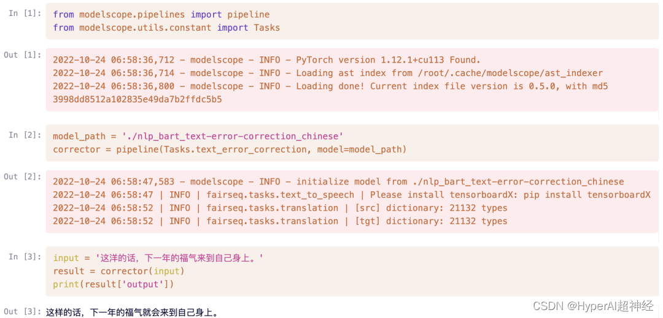Click the corrected Chinese sentence output
The width and height of the screenshot is (663, 318).
132,312
